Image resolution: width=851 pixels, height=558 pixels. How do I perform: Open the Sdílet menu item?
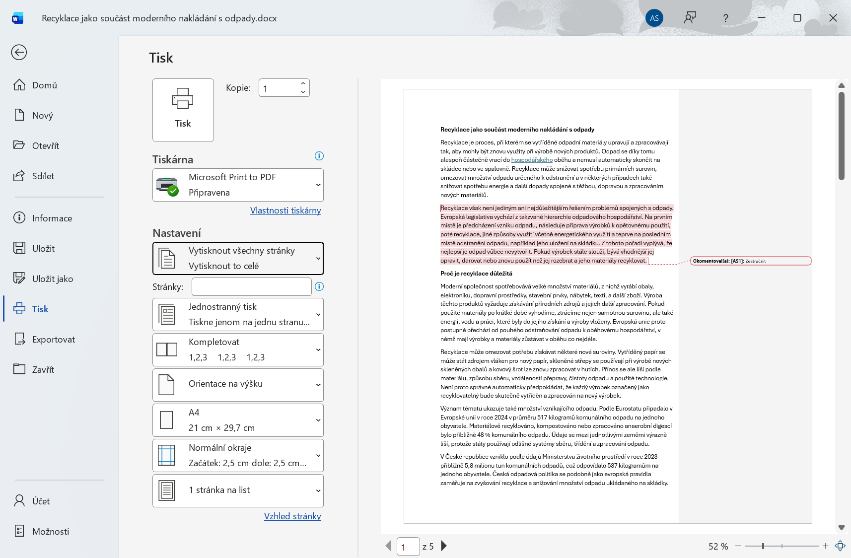[x=60, y=176]
